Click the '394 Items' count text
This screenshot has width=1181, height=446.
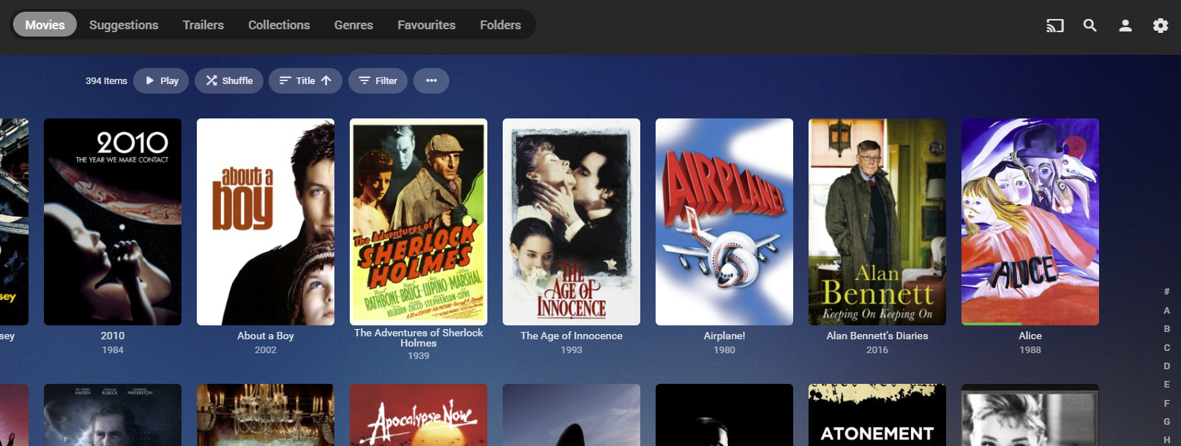(x=106, y=81)
